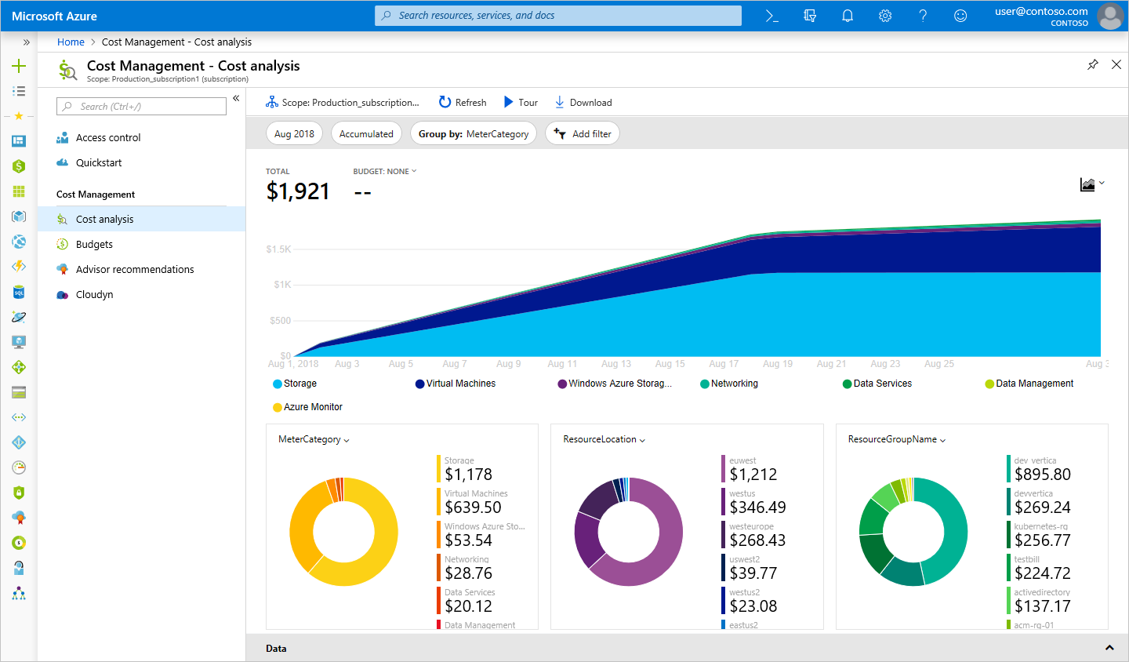Open the All services list icon in sidebar
Image resolution: width=1129 pixels, height=662 pixels.
(x=19, y=91)
